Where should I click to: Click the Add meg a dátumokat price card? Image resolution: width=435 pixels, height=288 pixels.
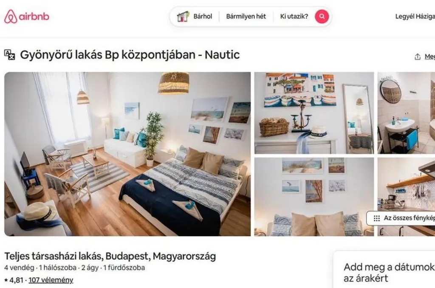(384, 270)
